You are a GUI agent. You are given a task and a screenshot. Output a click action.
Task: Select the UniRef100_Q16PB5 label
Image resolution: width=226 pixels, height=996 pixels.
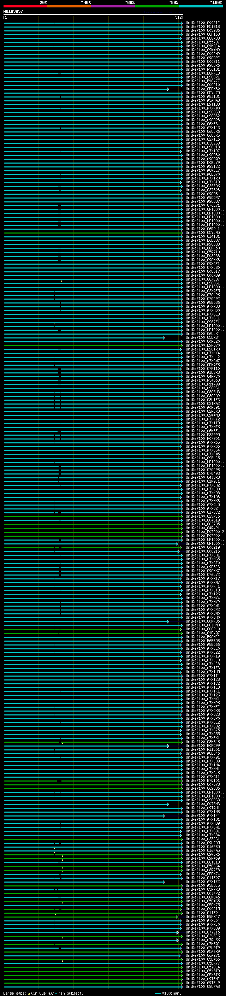pyautogui.click(x=203, y=847)
